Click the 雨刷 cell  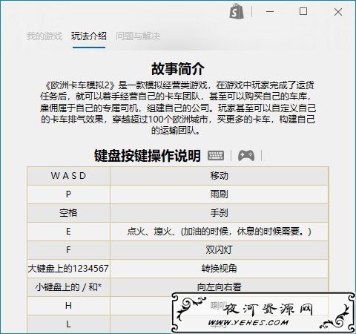coord(219,194)
